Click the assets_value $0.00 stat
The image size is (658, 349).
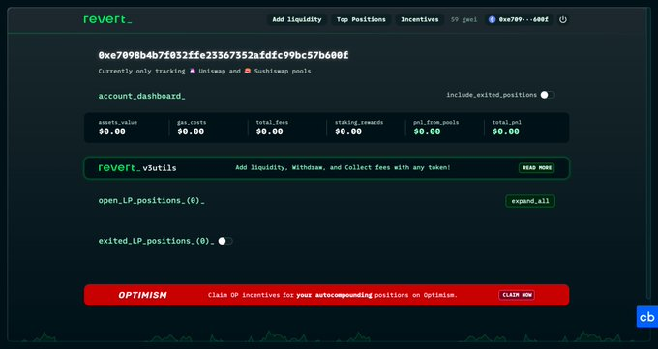pyautogui.click(x=118, y=128)
